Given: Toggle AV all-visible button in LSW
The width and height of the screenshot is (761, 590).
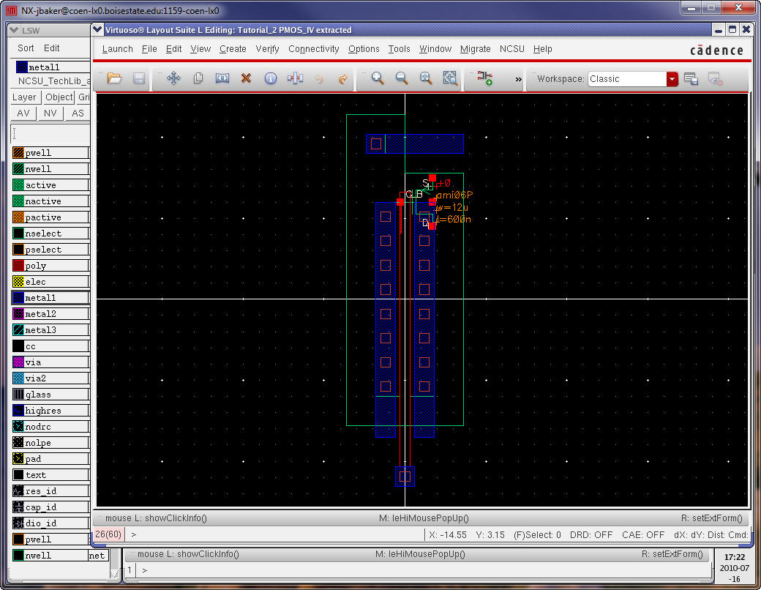Looking at the screenshot, I should (x=23, y=113).
